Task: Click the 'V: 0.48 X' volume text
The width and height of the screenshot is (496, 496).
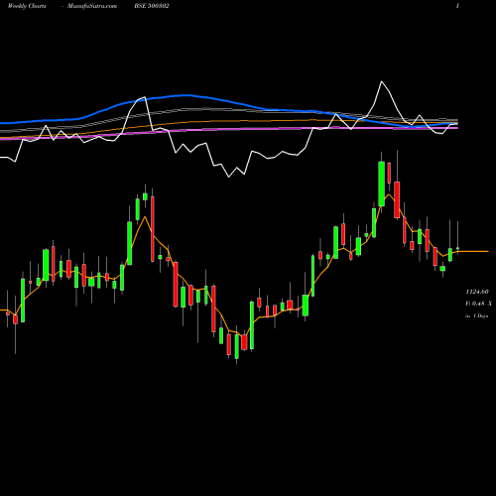Action: [478, 304]
